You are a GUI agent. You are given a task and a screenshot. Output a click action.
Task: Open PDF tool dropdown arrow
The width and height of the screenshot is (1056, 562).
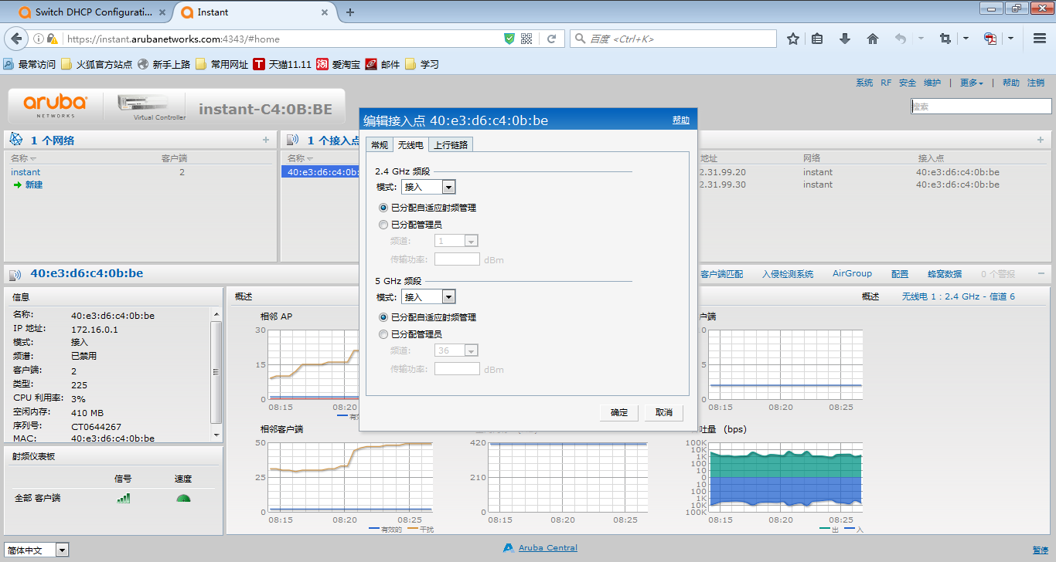coord(1011,39)
